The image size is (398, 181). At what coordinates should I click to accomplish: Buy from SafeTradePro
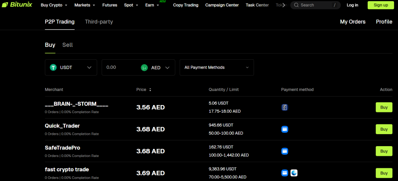click(384, 151)
